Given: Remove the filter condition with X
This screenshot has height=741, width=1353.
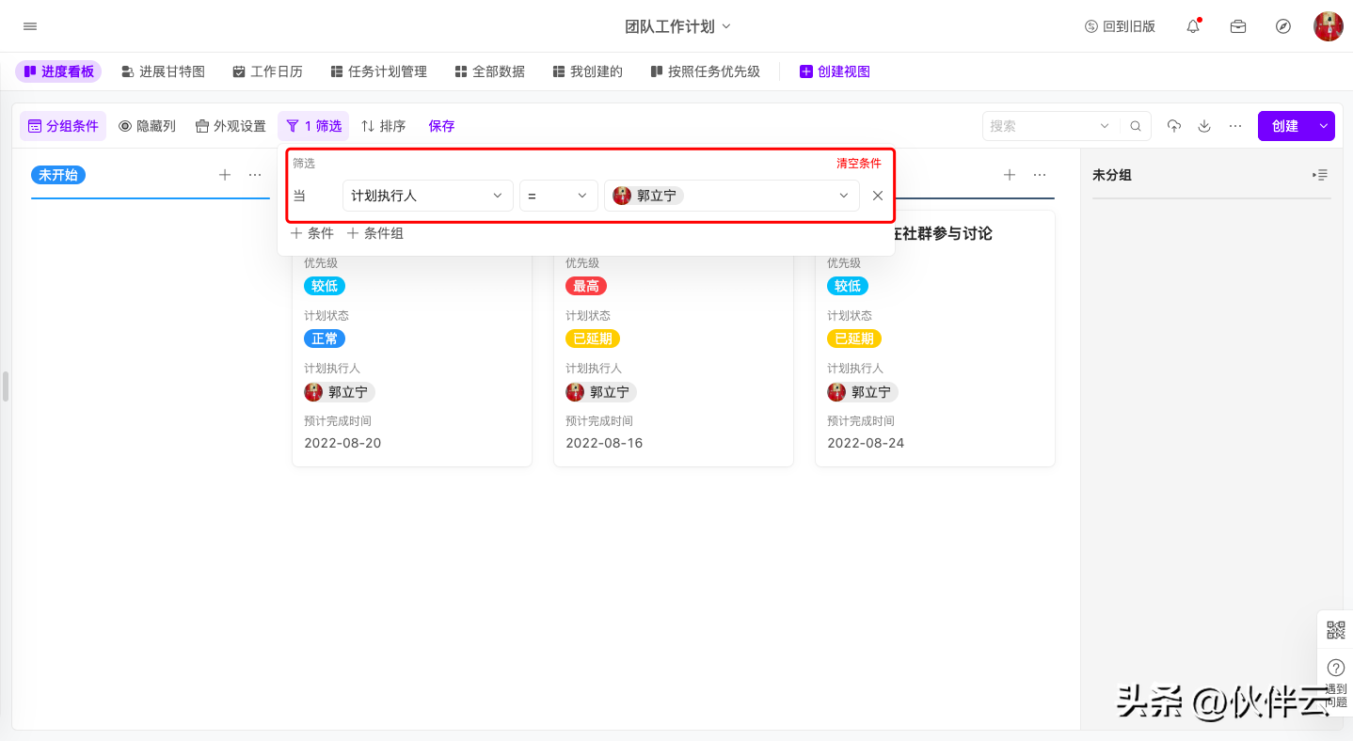Looking at the screenshot, I should pyautogui.click(x=877, y=196).
